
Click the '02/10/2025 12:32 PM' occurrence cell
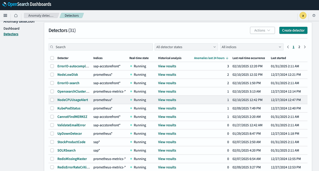pyautogui.click(x=247, y=75)
